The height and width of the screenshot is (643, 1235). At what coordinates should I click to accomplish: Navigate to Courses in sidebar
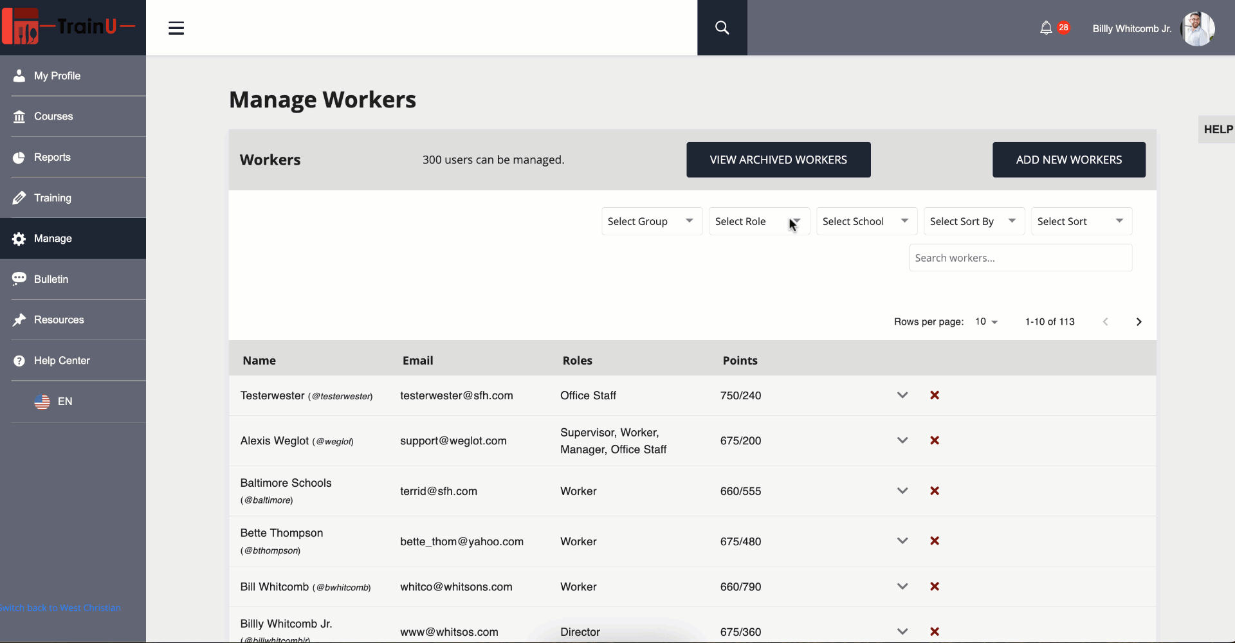(53, 116)
